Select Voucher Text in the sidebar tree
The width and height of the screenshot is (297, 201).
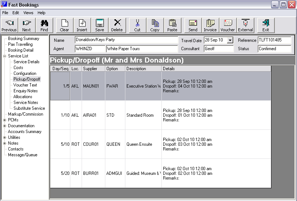[25, 85]
